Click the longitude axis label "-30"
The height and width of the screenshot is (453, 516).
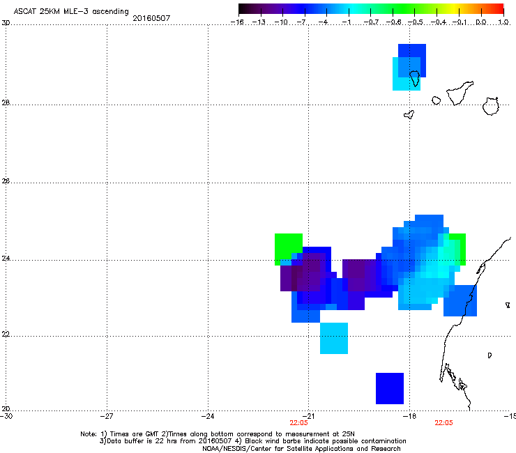click(6, 416)
